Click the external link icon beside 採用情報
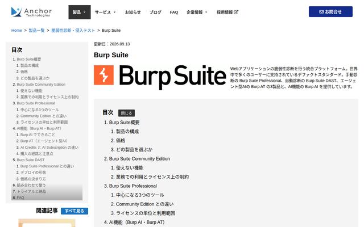This screenshot has width=364, height=227. [x=236, y=12]
